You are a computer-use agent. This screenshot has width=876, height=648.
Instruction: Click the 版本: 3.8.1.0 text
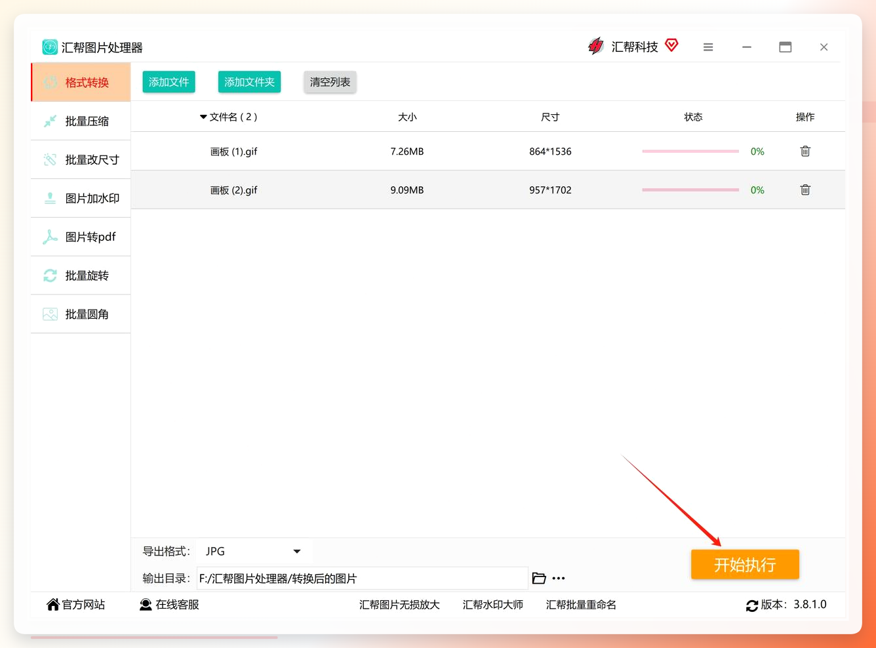click(x=794, y=605)
